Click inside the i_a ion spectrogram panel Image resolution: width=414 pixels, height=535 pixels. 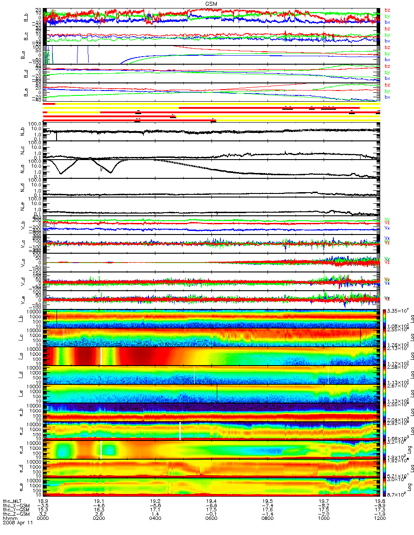[x=211, y=356]
